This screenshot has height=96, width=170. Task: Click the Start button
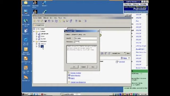coord(25,94)
